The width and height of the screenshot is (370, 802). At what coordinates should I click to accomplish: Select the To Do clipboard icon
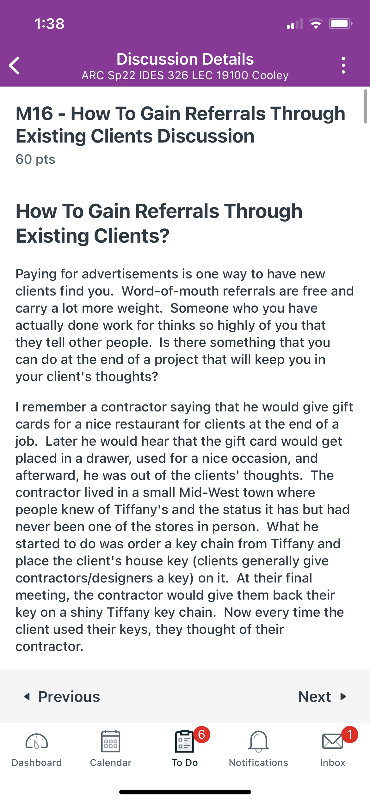[x=185, y=741]
